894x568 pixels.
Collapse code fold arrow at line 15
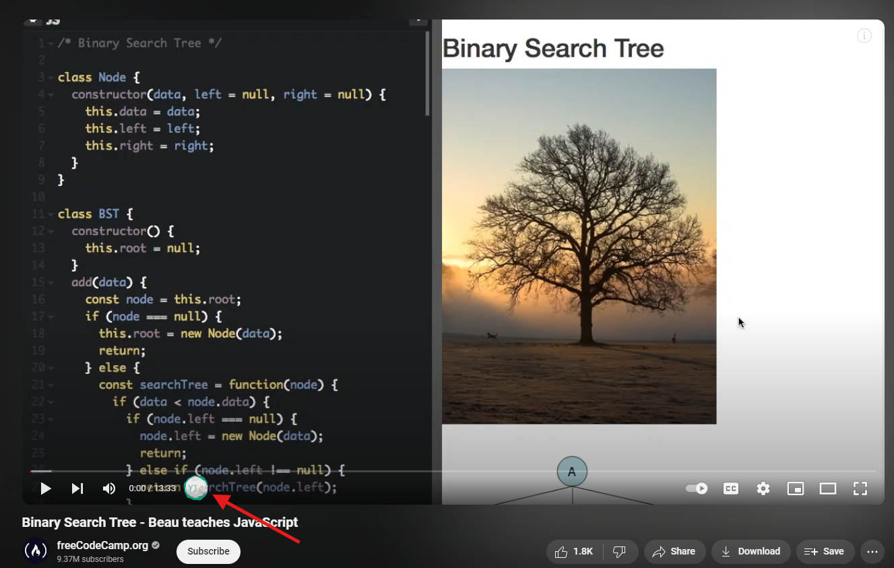click(x=51, y=282)
